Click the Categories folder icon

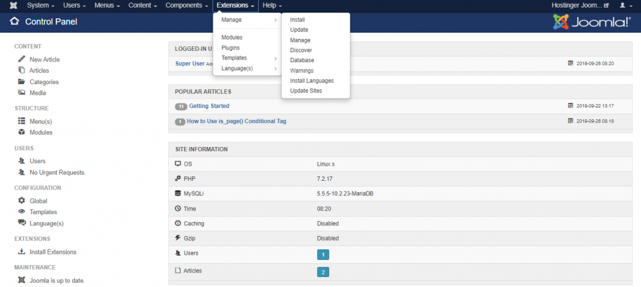click(x=22, y=82)
